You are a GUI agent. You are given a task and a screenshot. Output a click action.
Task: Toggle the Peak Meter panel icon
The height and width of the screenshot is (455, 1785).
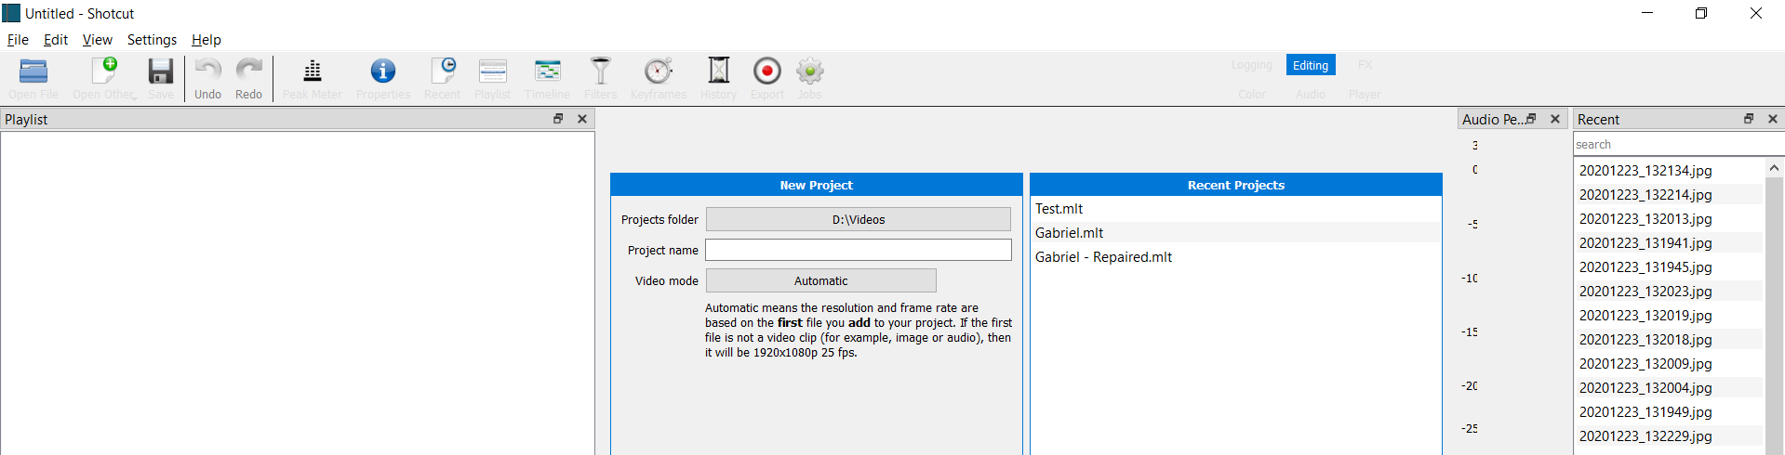(x=313, y=71)
